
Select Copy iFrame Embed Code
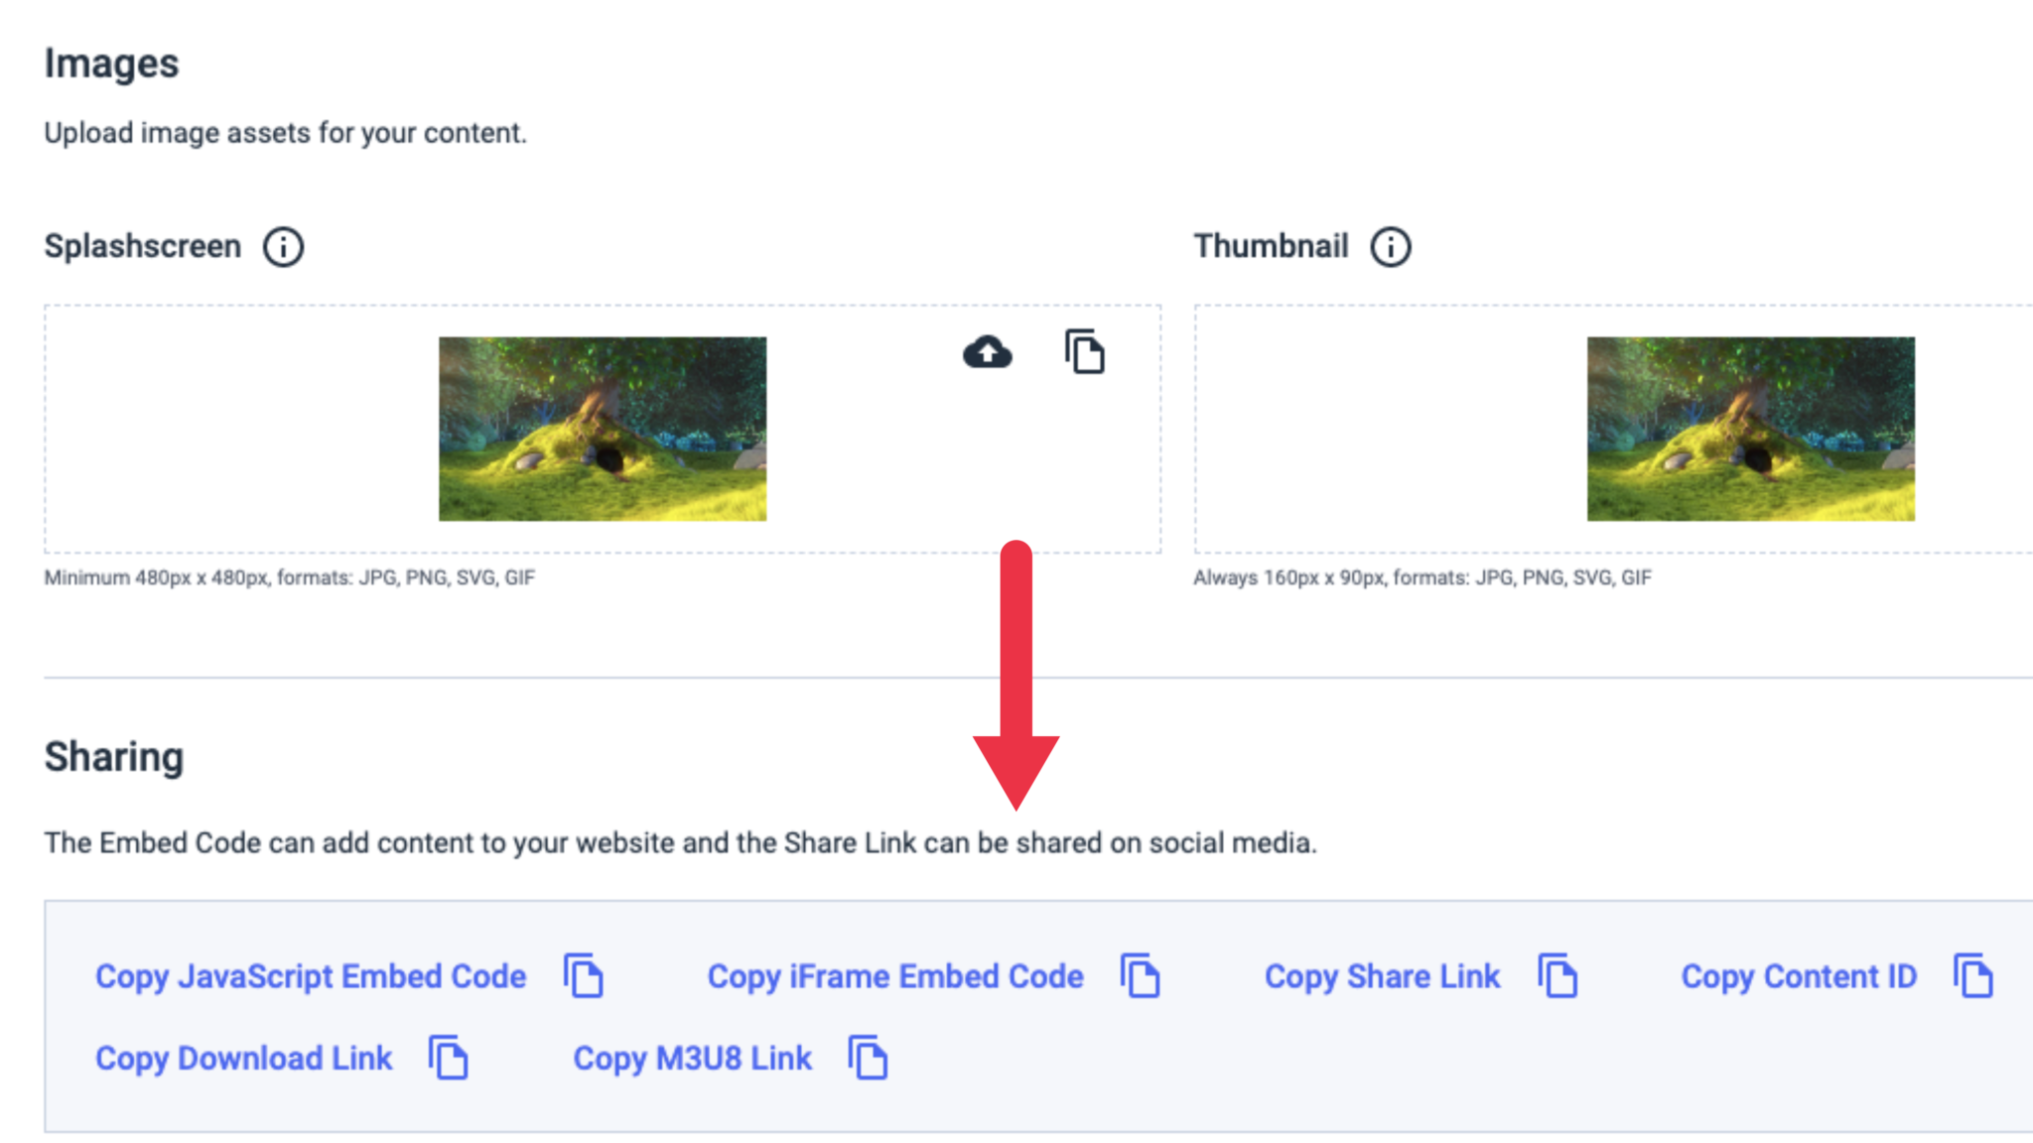[893, 975]
